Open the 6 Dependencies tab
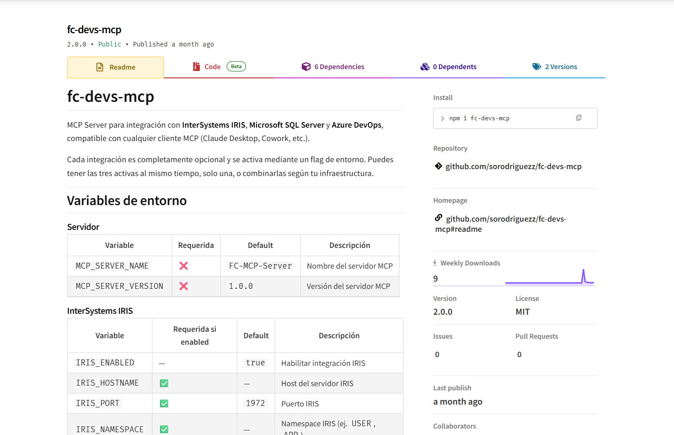Image resolution: width=674 pixels, height=435 pixels. click(x=333, y=67)
